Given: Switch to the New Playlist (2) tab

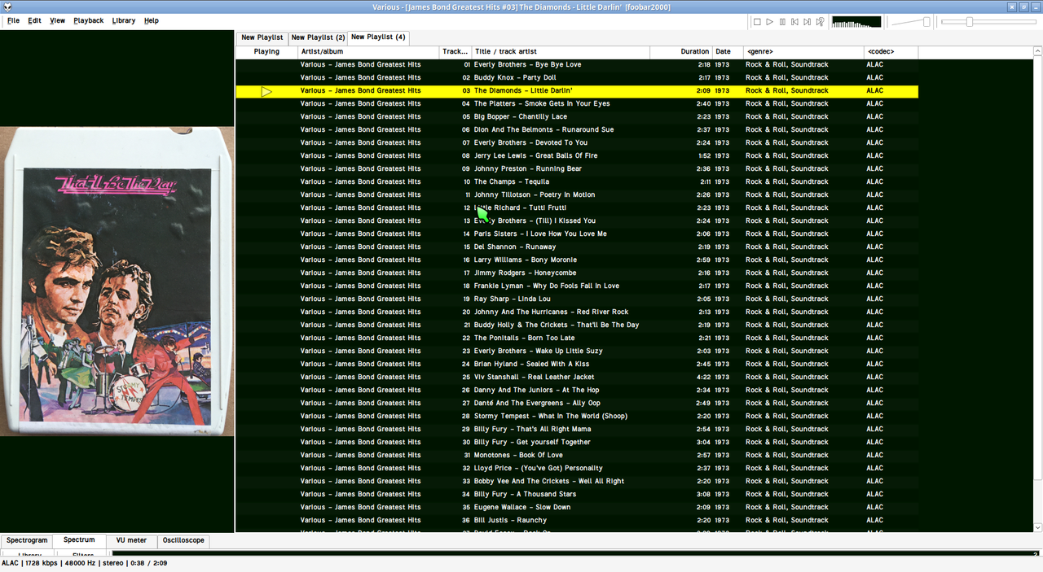Looking at the screenshot, I should click(x=318, y=37).
